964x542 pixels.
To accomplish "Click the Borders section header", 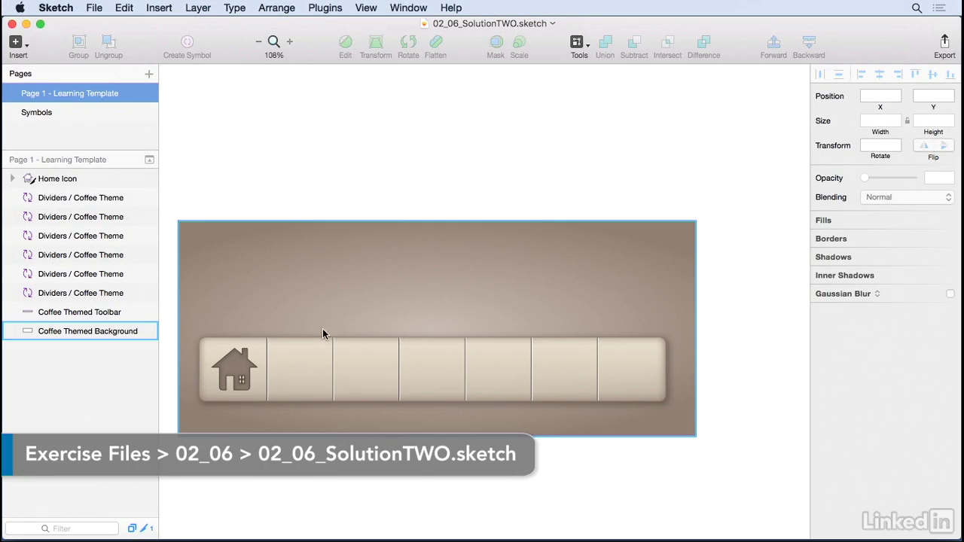I will pos(831,239).
